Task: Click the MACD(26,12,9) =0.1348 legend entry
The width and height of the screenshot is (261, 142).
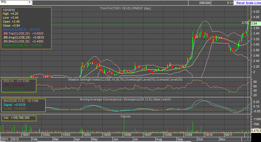Action: click(21, 101)
